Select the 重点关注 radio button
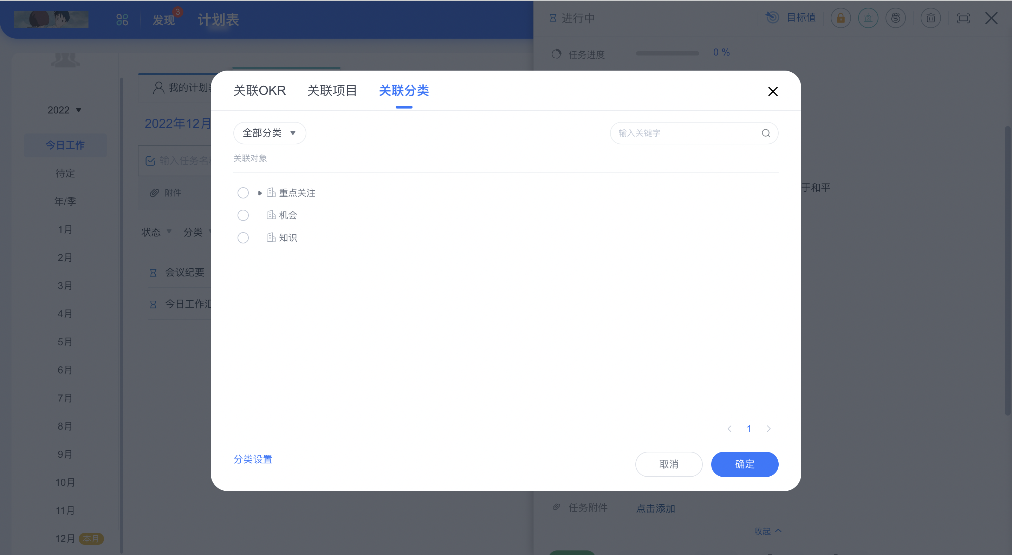The image size is (1012, 555). [x=243, y=193]
